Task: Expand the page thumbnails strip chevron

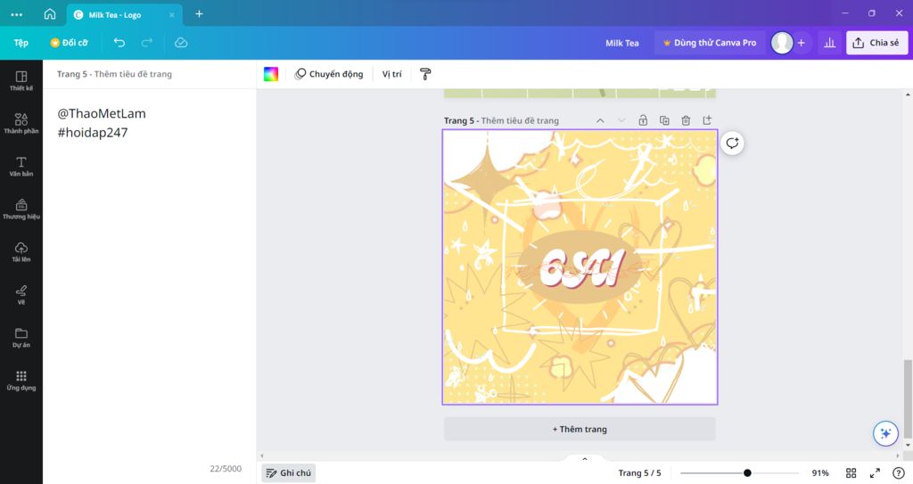Action: pyautogui.click(x=585, y=459)
